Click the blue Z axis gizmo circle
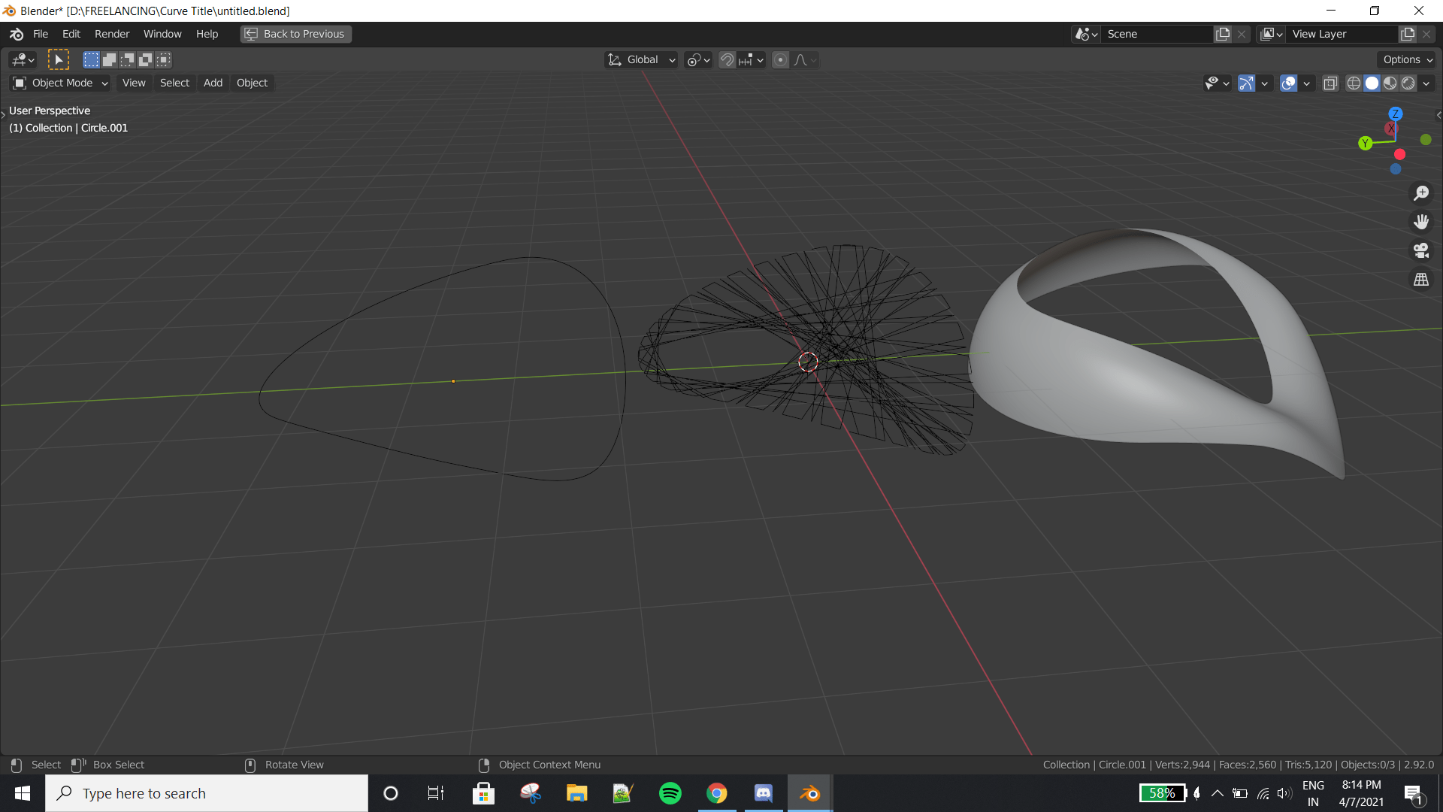 pos(1395,114)
